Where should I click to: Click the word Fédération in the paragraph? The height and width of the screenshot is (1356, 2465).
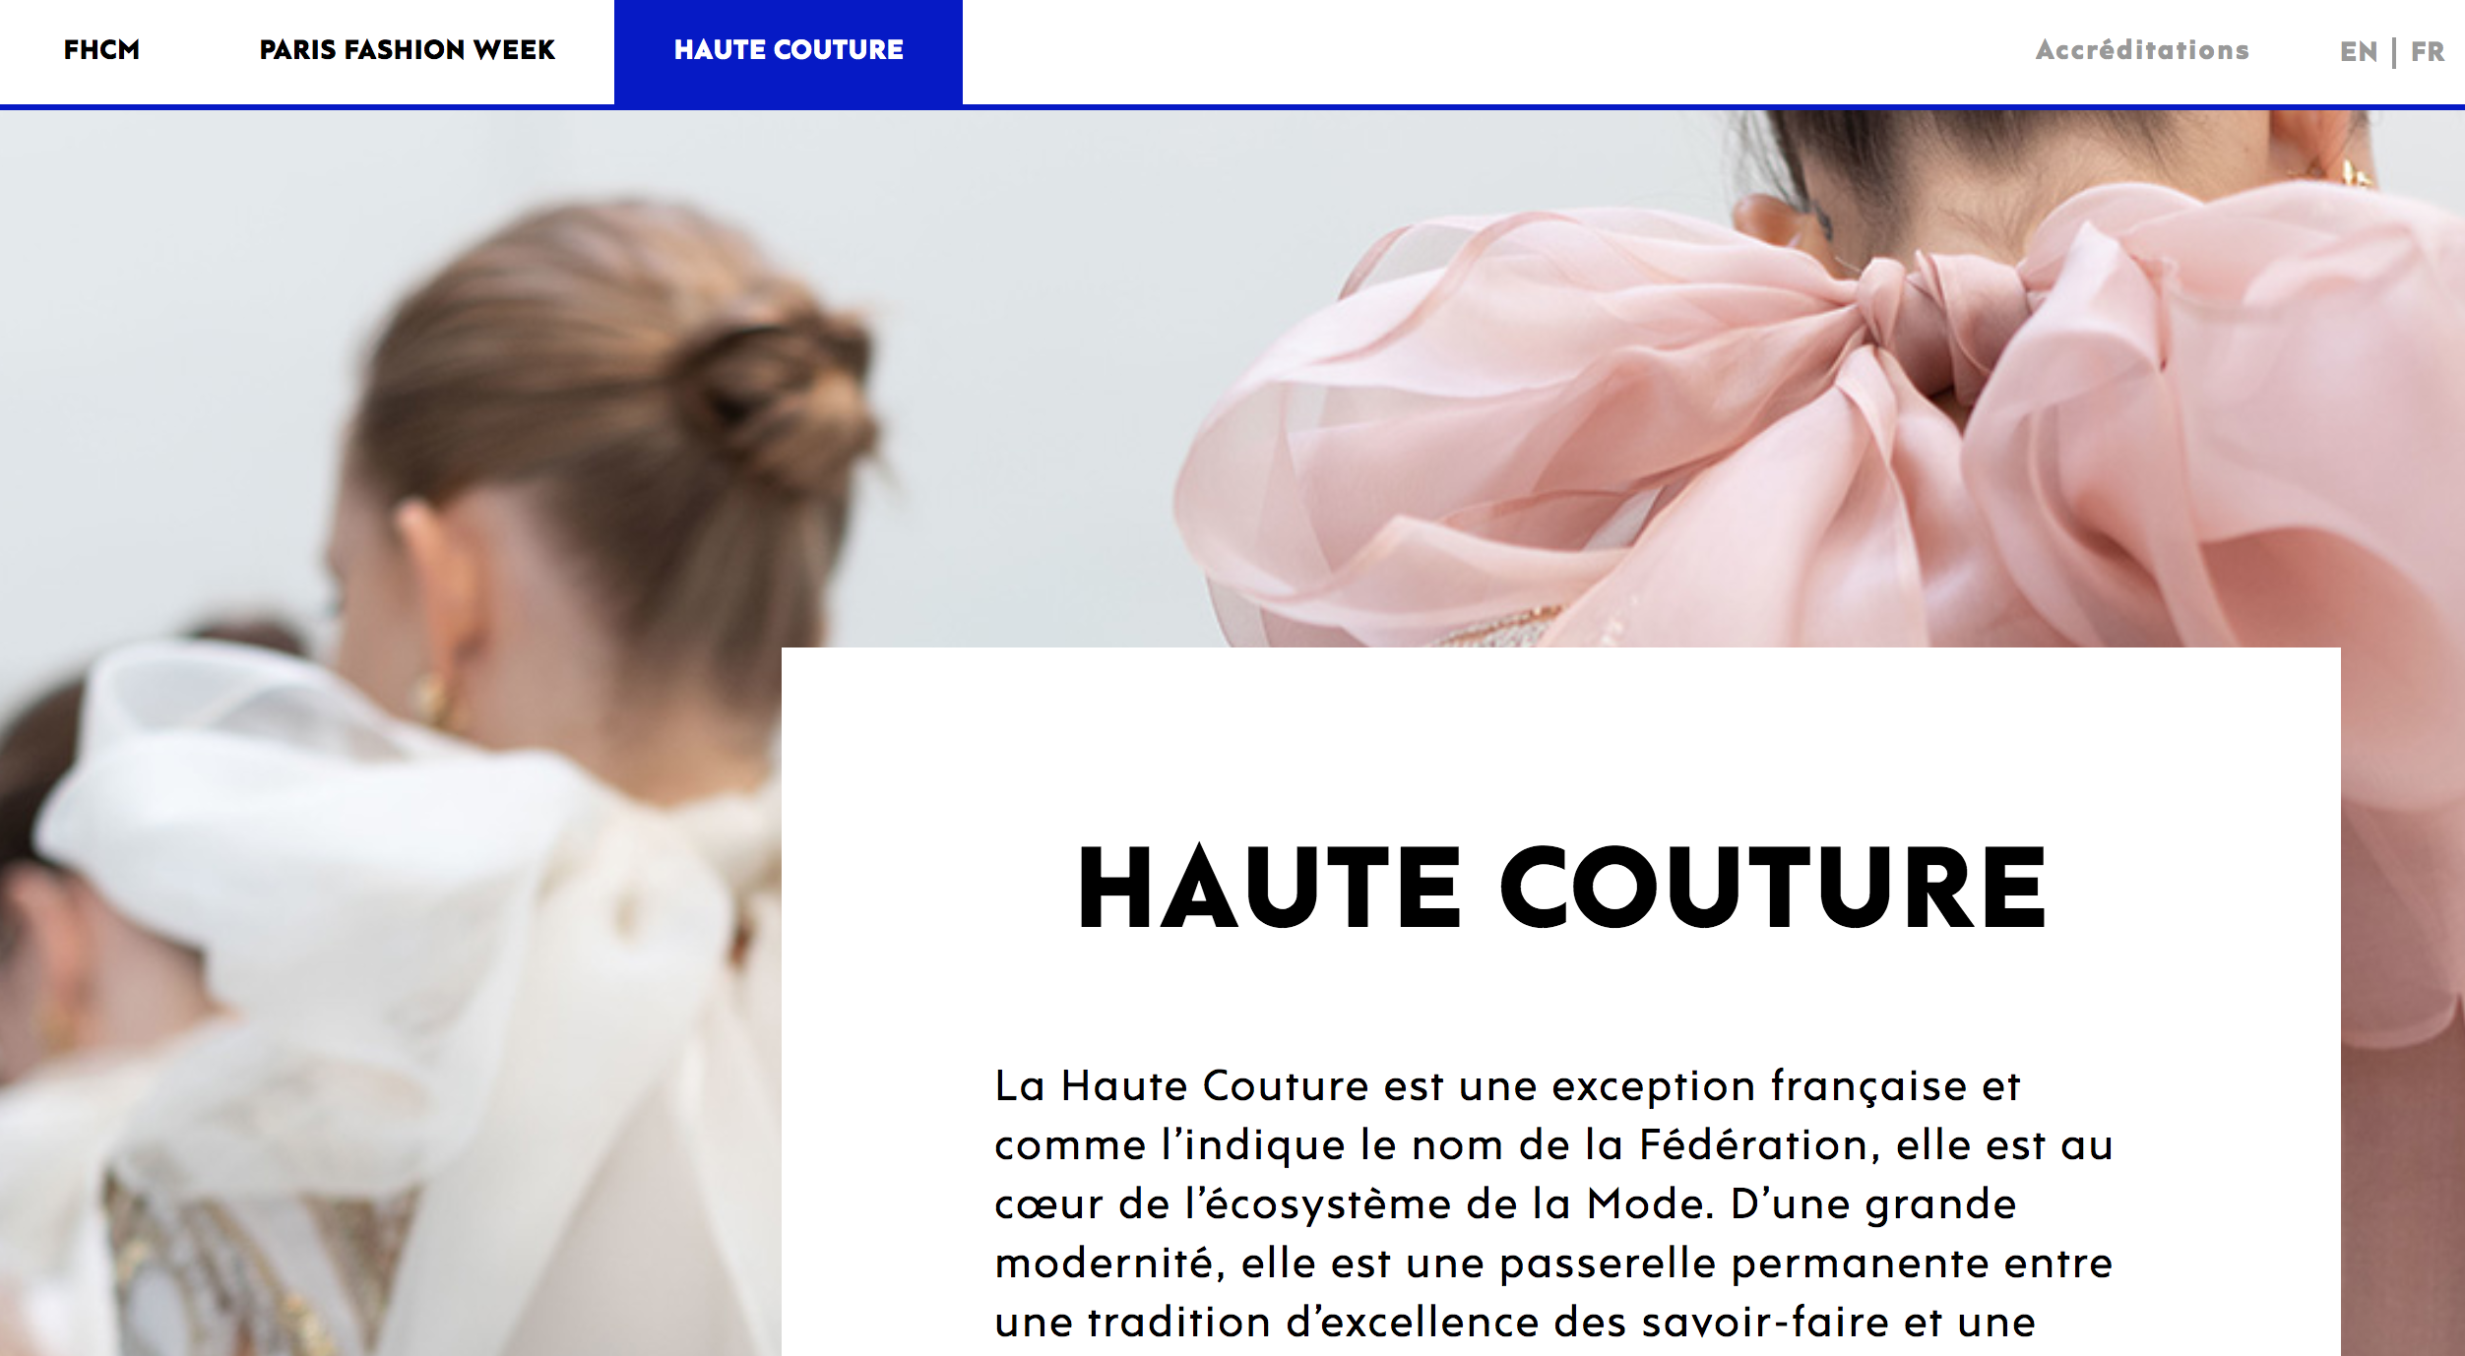point(1752,1145)
